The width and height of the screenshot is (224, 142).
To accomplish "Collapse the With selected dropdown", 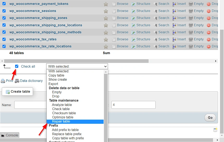I will click(77, 66).
